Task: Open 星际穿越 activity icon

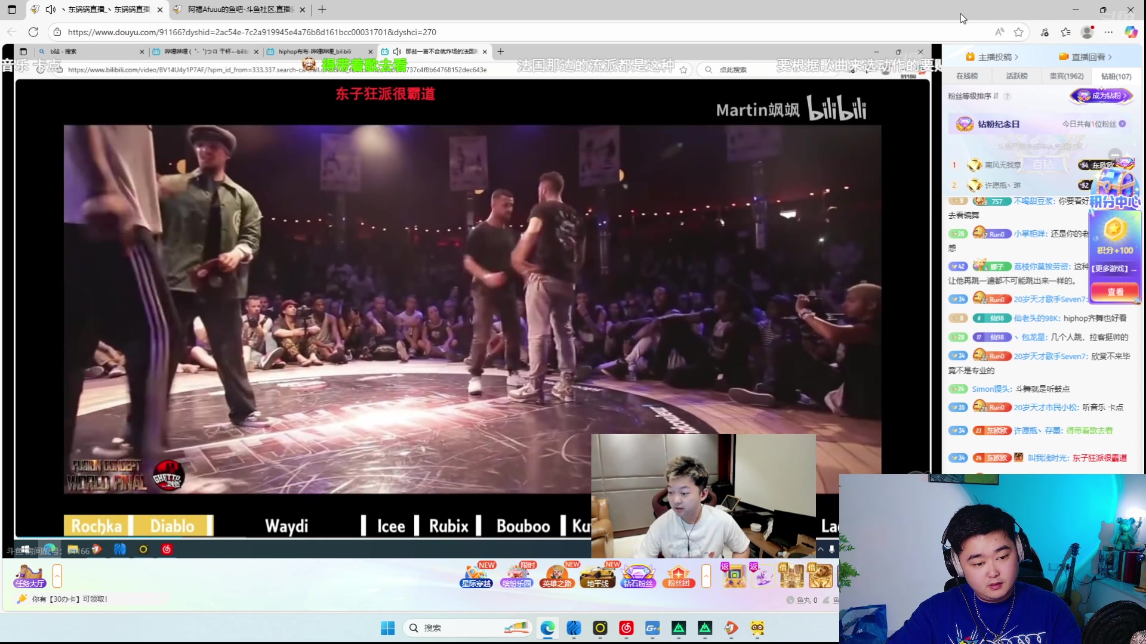Action: coord(476,576)
